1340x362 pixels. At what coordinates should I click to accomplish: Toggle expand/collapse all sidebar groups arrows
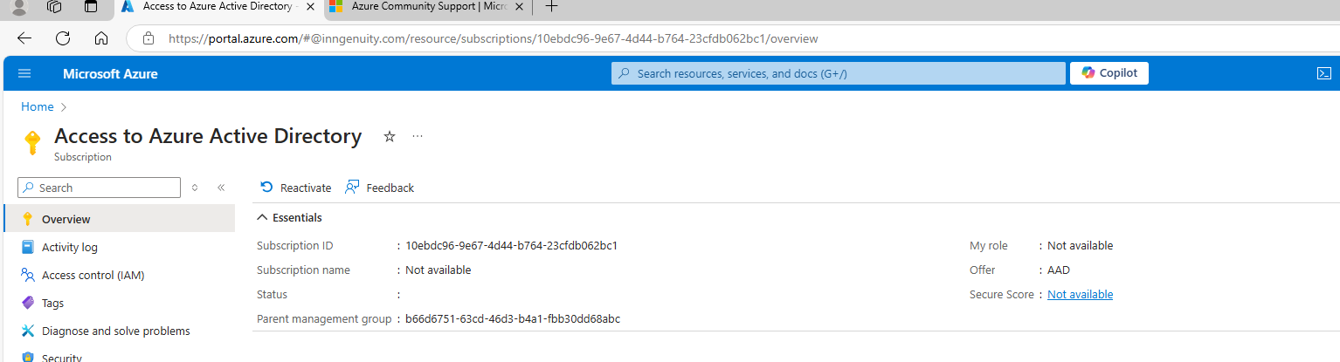pos(195,188)
